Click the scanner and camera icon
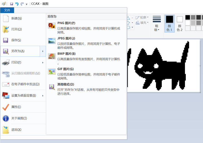Image resolution: width=203 pixels, height=143 pixels. pyautogui.click(x=6, y=74)
